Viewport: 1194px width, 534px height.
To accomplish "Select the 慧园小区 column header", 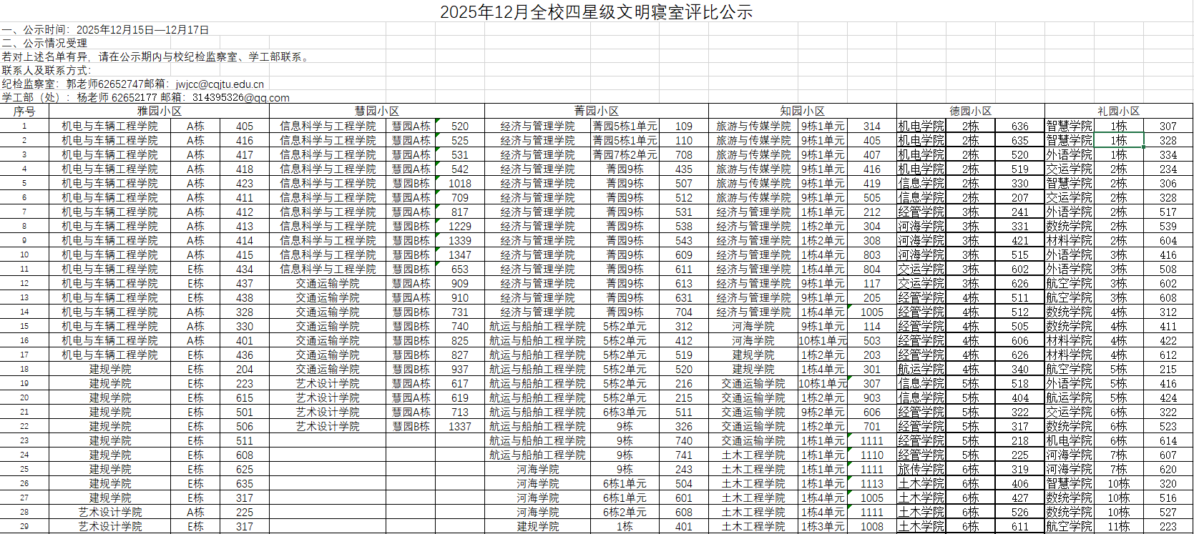I will (x=376, y=112).
